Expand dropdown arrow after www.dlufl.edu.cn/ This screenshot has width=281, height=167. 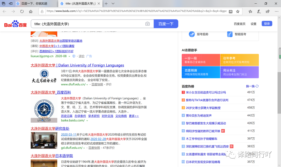[87, 85]
